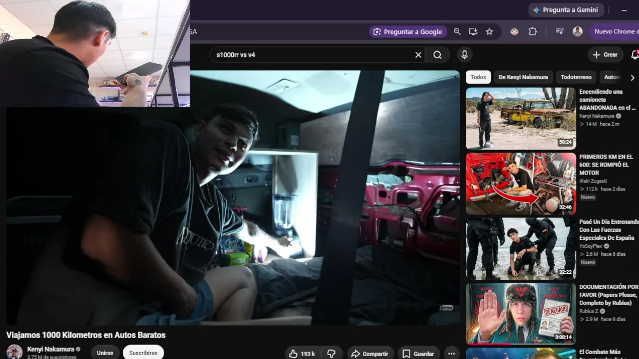
Task: Open Preguntar a Google in address bar
Action: 407,31
